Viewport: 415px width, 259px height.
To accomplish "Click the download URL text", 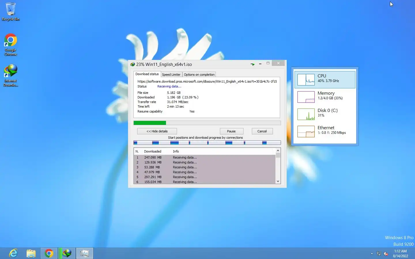I will 207,81.
